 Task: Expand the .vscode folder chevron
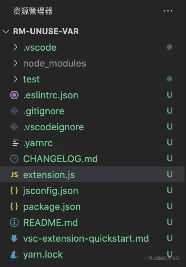(15, 47)
